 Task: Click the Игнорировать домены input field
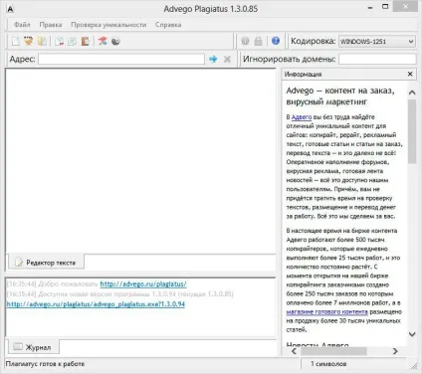377,59
